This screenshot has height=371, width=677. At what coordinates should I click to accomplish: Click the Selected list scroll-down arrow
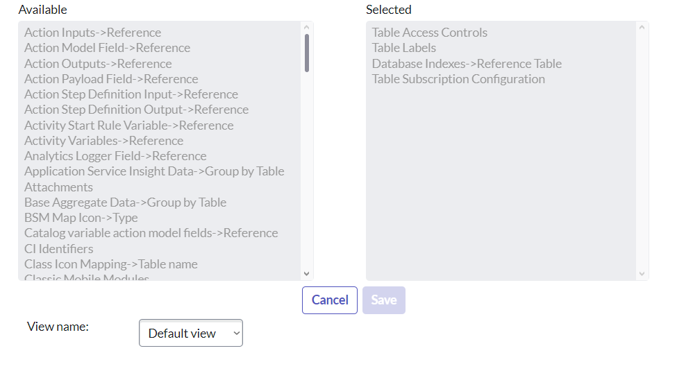642,273
